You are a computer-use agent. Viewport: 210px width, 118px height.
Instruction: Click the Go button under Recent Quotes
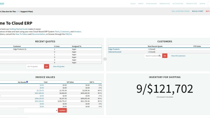pos(47,67)
